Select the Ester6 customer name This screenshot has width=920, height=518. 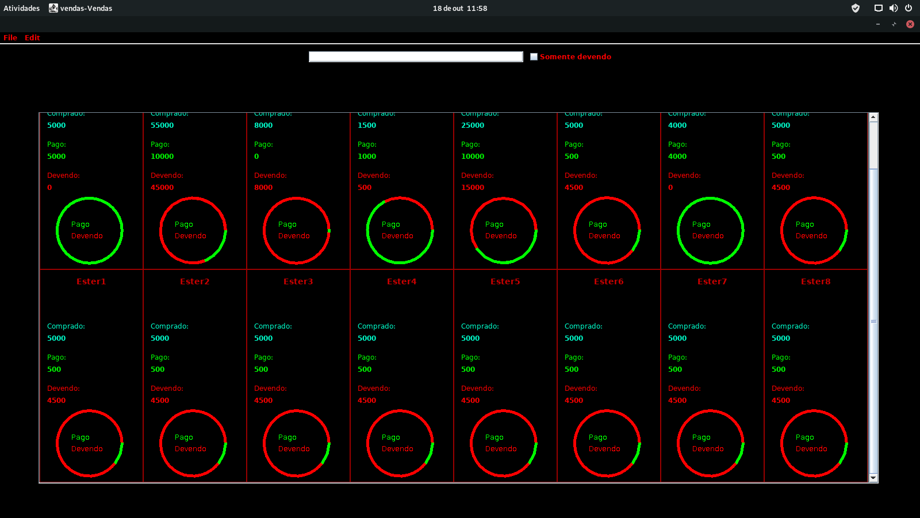point(609,281)
